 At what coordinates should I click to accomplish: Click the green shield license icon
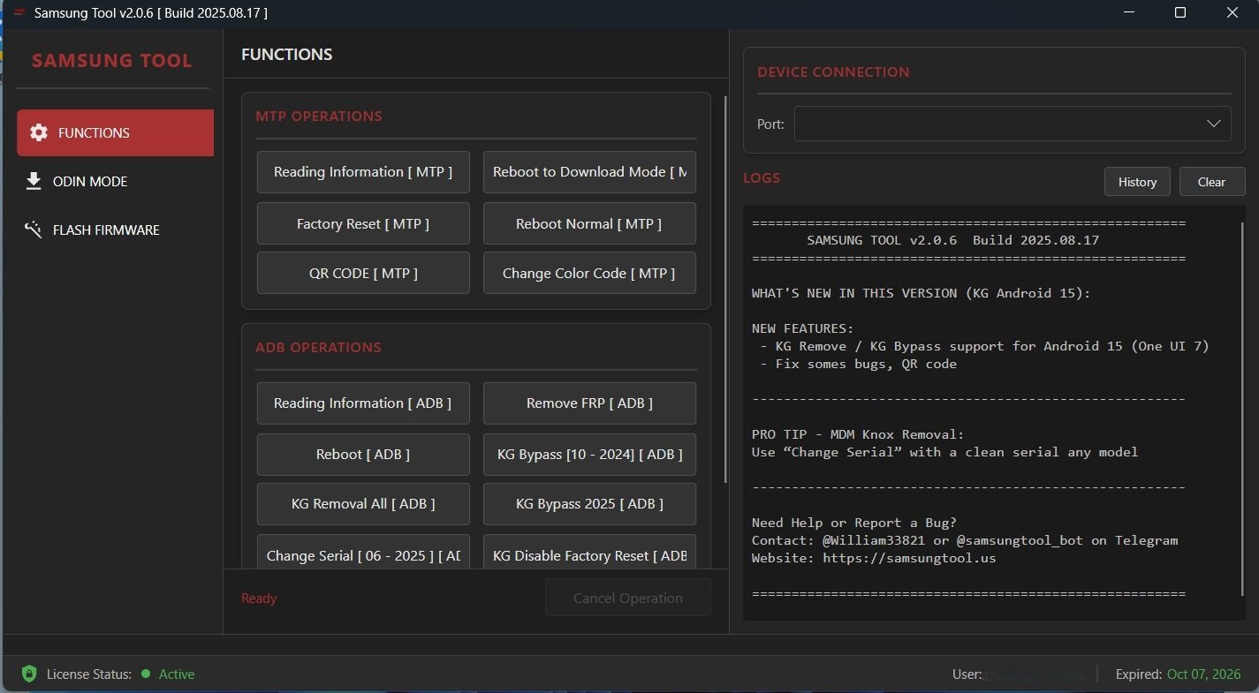pos(29,674)
